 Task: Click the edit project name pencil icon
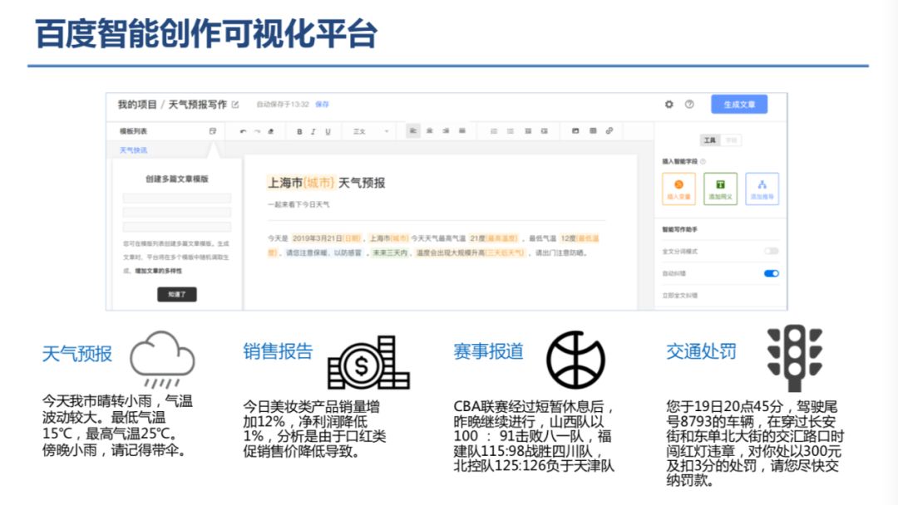(234, 105)
